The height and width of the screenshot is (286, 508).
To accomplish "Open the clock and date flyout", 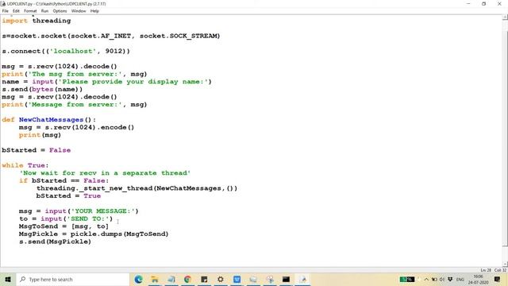I will [478, 279].
